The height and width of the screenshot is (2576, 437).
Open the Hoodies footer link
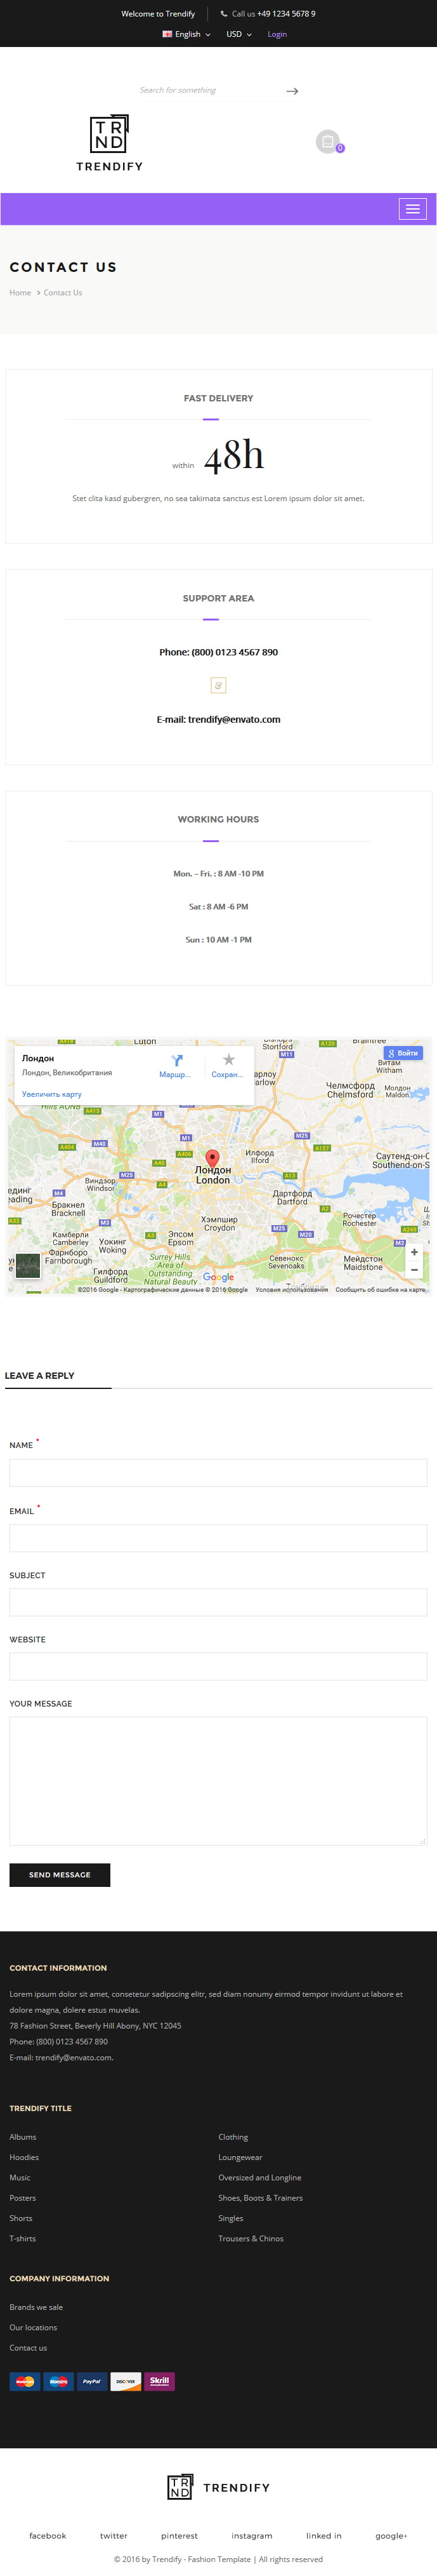click(x=24, y=2157)
